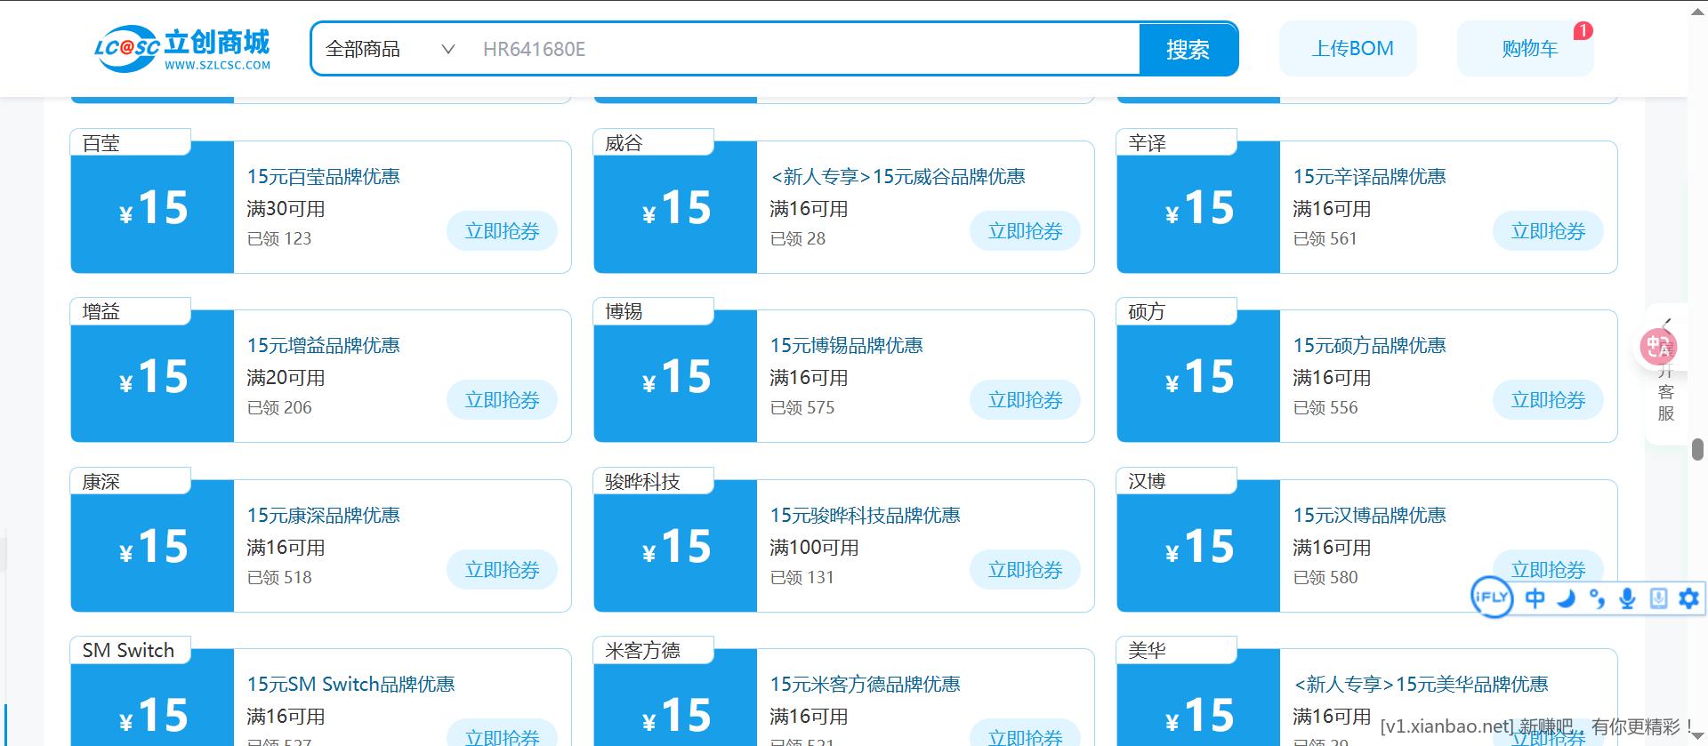The height and width of the screenshot is (746, 1708).
Task: Claim the 康深 coupon with 立即抢券
Action: (x=502, y=570)
